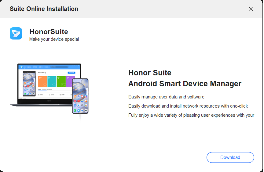Click the 'Easily download and install network resources' line
The image size is (264, 172).
coord(188,106)
